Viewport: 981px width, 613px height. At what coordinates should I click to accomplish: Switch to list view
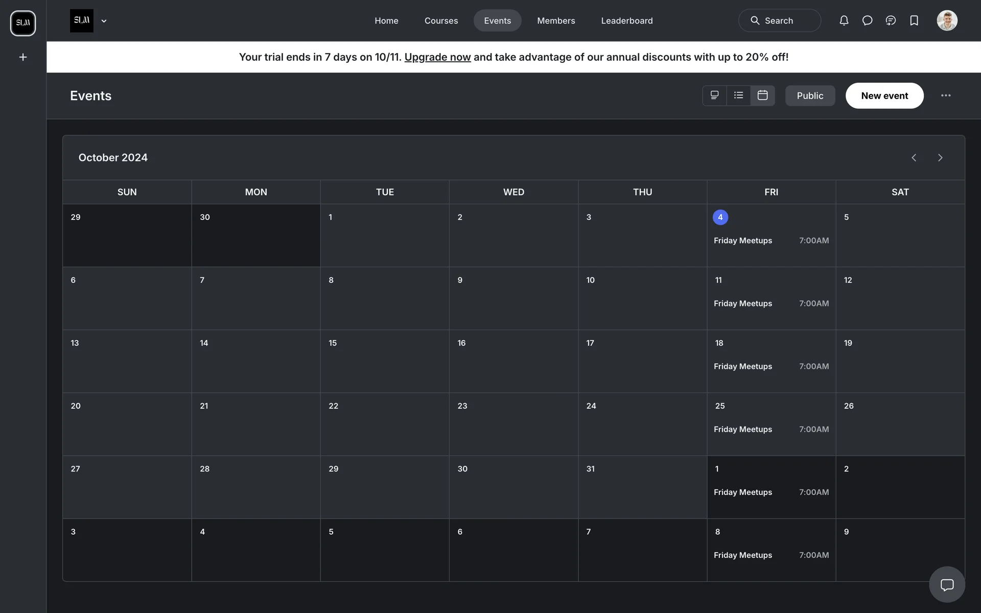738,96
